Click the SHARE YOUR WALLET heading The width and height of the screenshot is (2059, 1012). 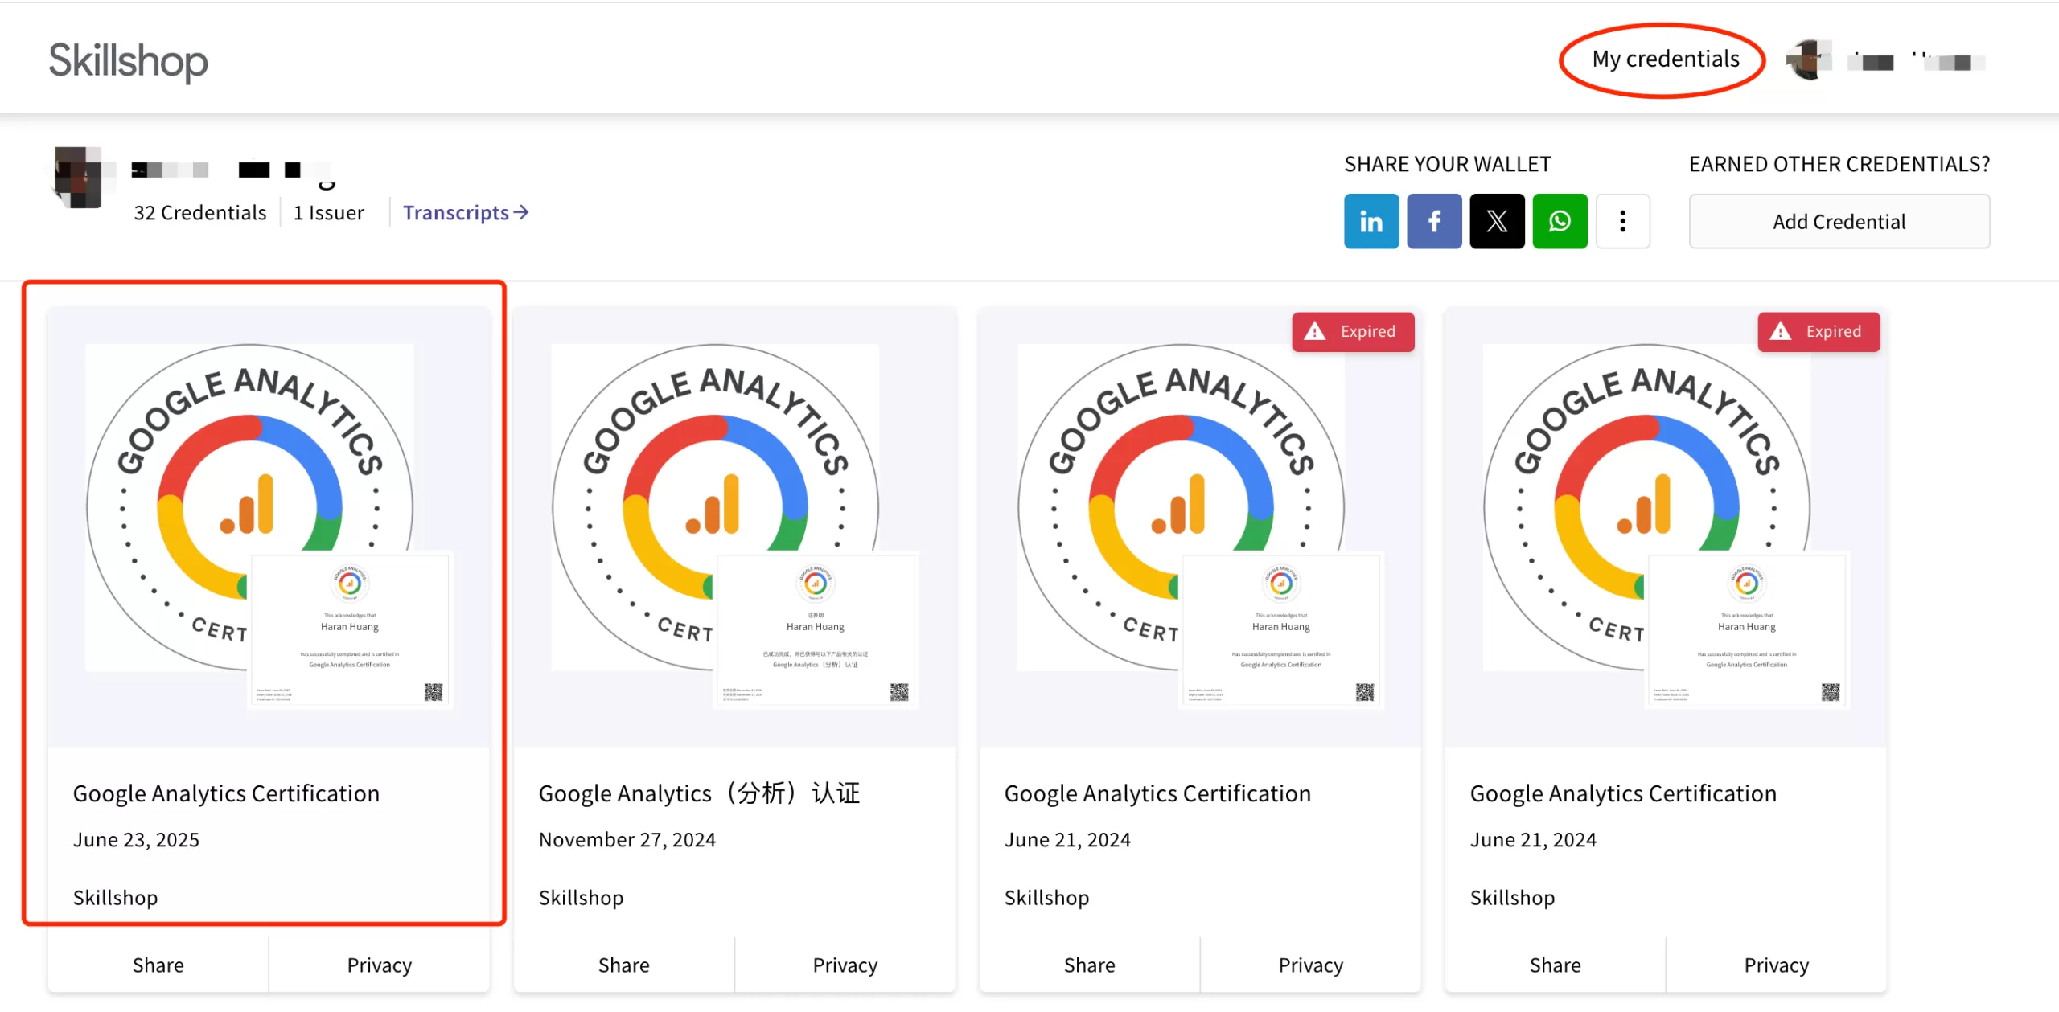(x=1448, y=164)
